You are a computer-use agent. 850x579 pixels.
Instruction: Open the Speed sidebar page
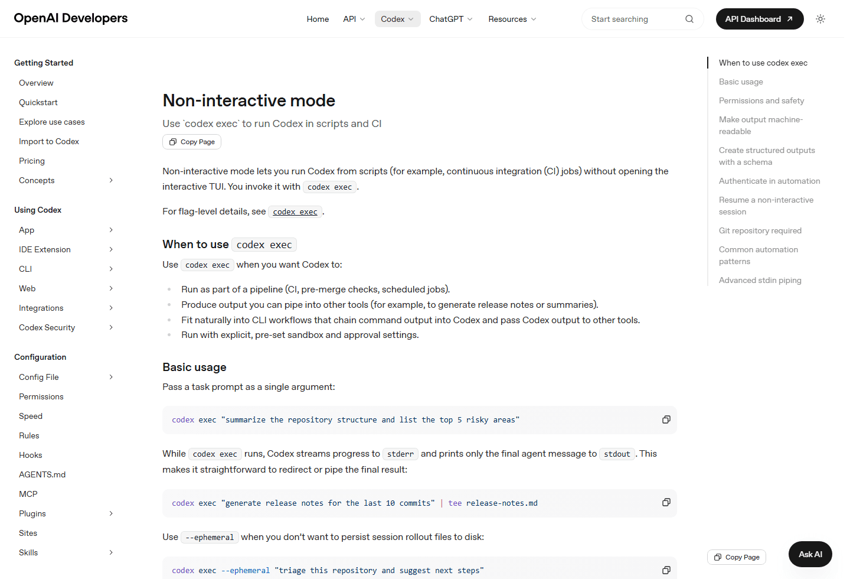click(31, 416)
